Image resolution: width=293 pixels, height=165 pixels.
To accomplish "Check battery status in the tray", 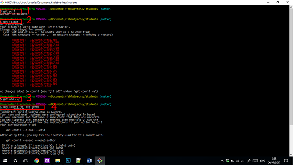I will (x=232, y=161).
